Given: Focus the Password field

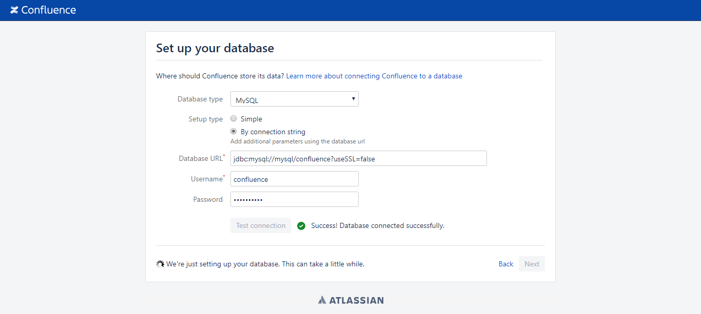Looking at the screenshot, I should tap(295, 199).
